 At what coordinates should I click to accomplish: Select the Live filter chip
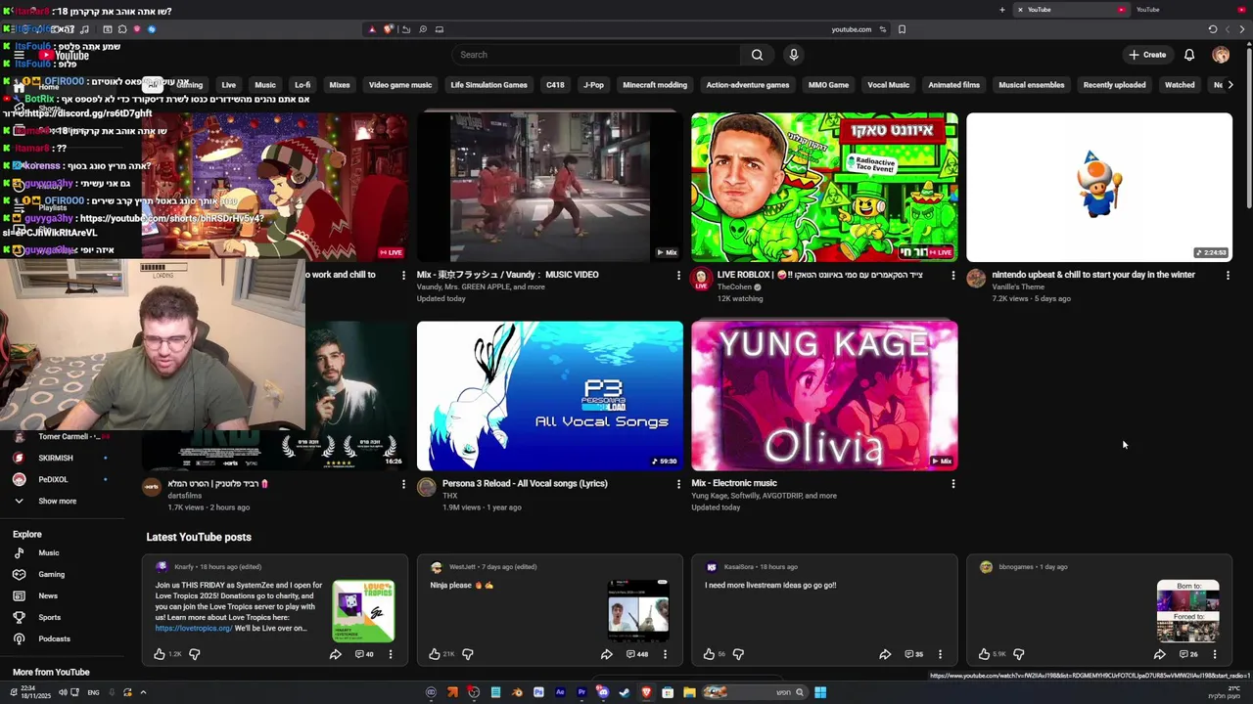click(x=228, y=85)
